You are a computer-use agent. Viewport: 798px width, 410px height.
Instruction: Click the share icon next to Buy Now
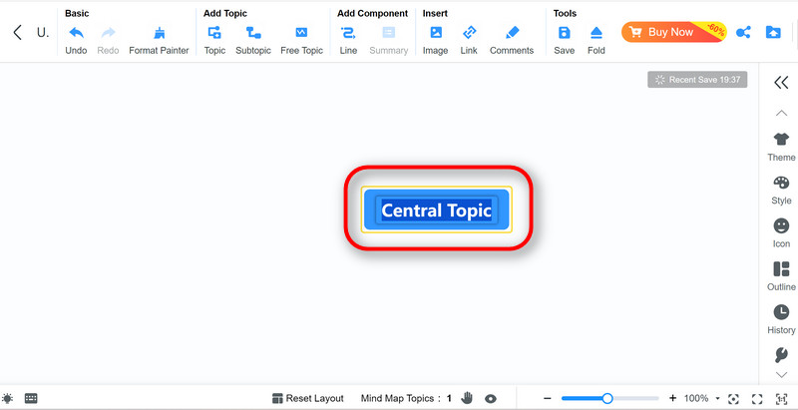743,32
